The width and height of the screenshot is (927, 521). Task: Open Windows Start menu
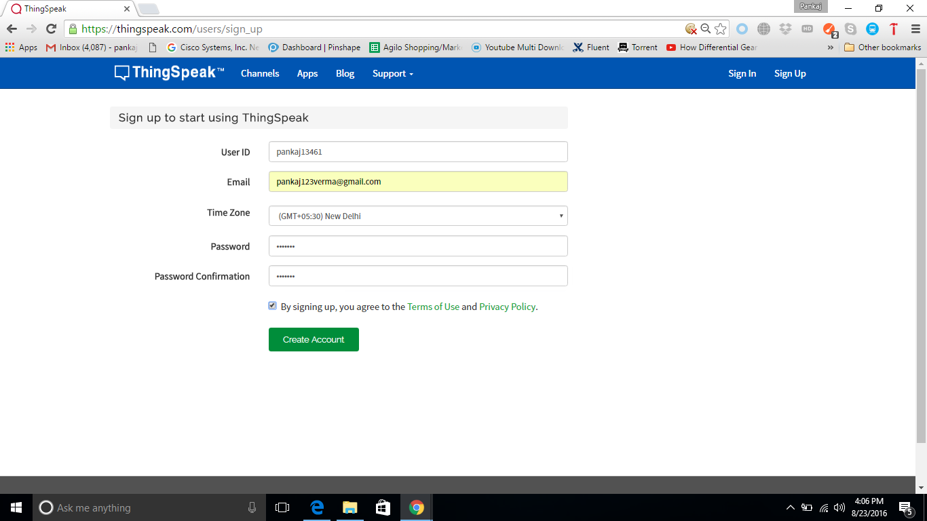[x=16, y=507]
